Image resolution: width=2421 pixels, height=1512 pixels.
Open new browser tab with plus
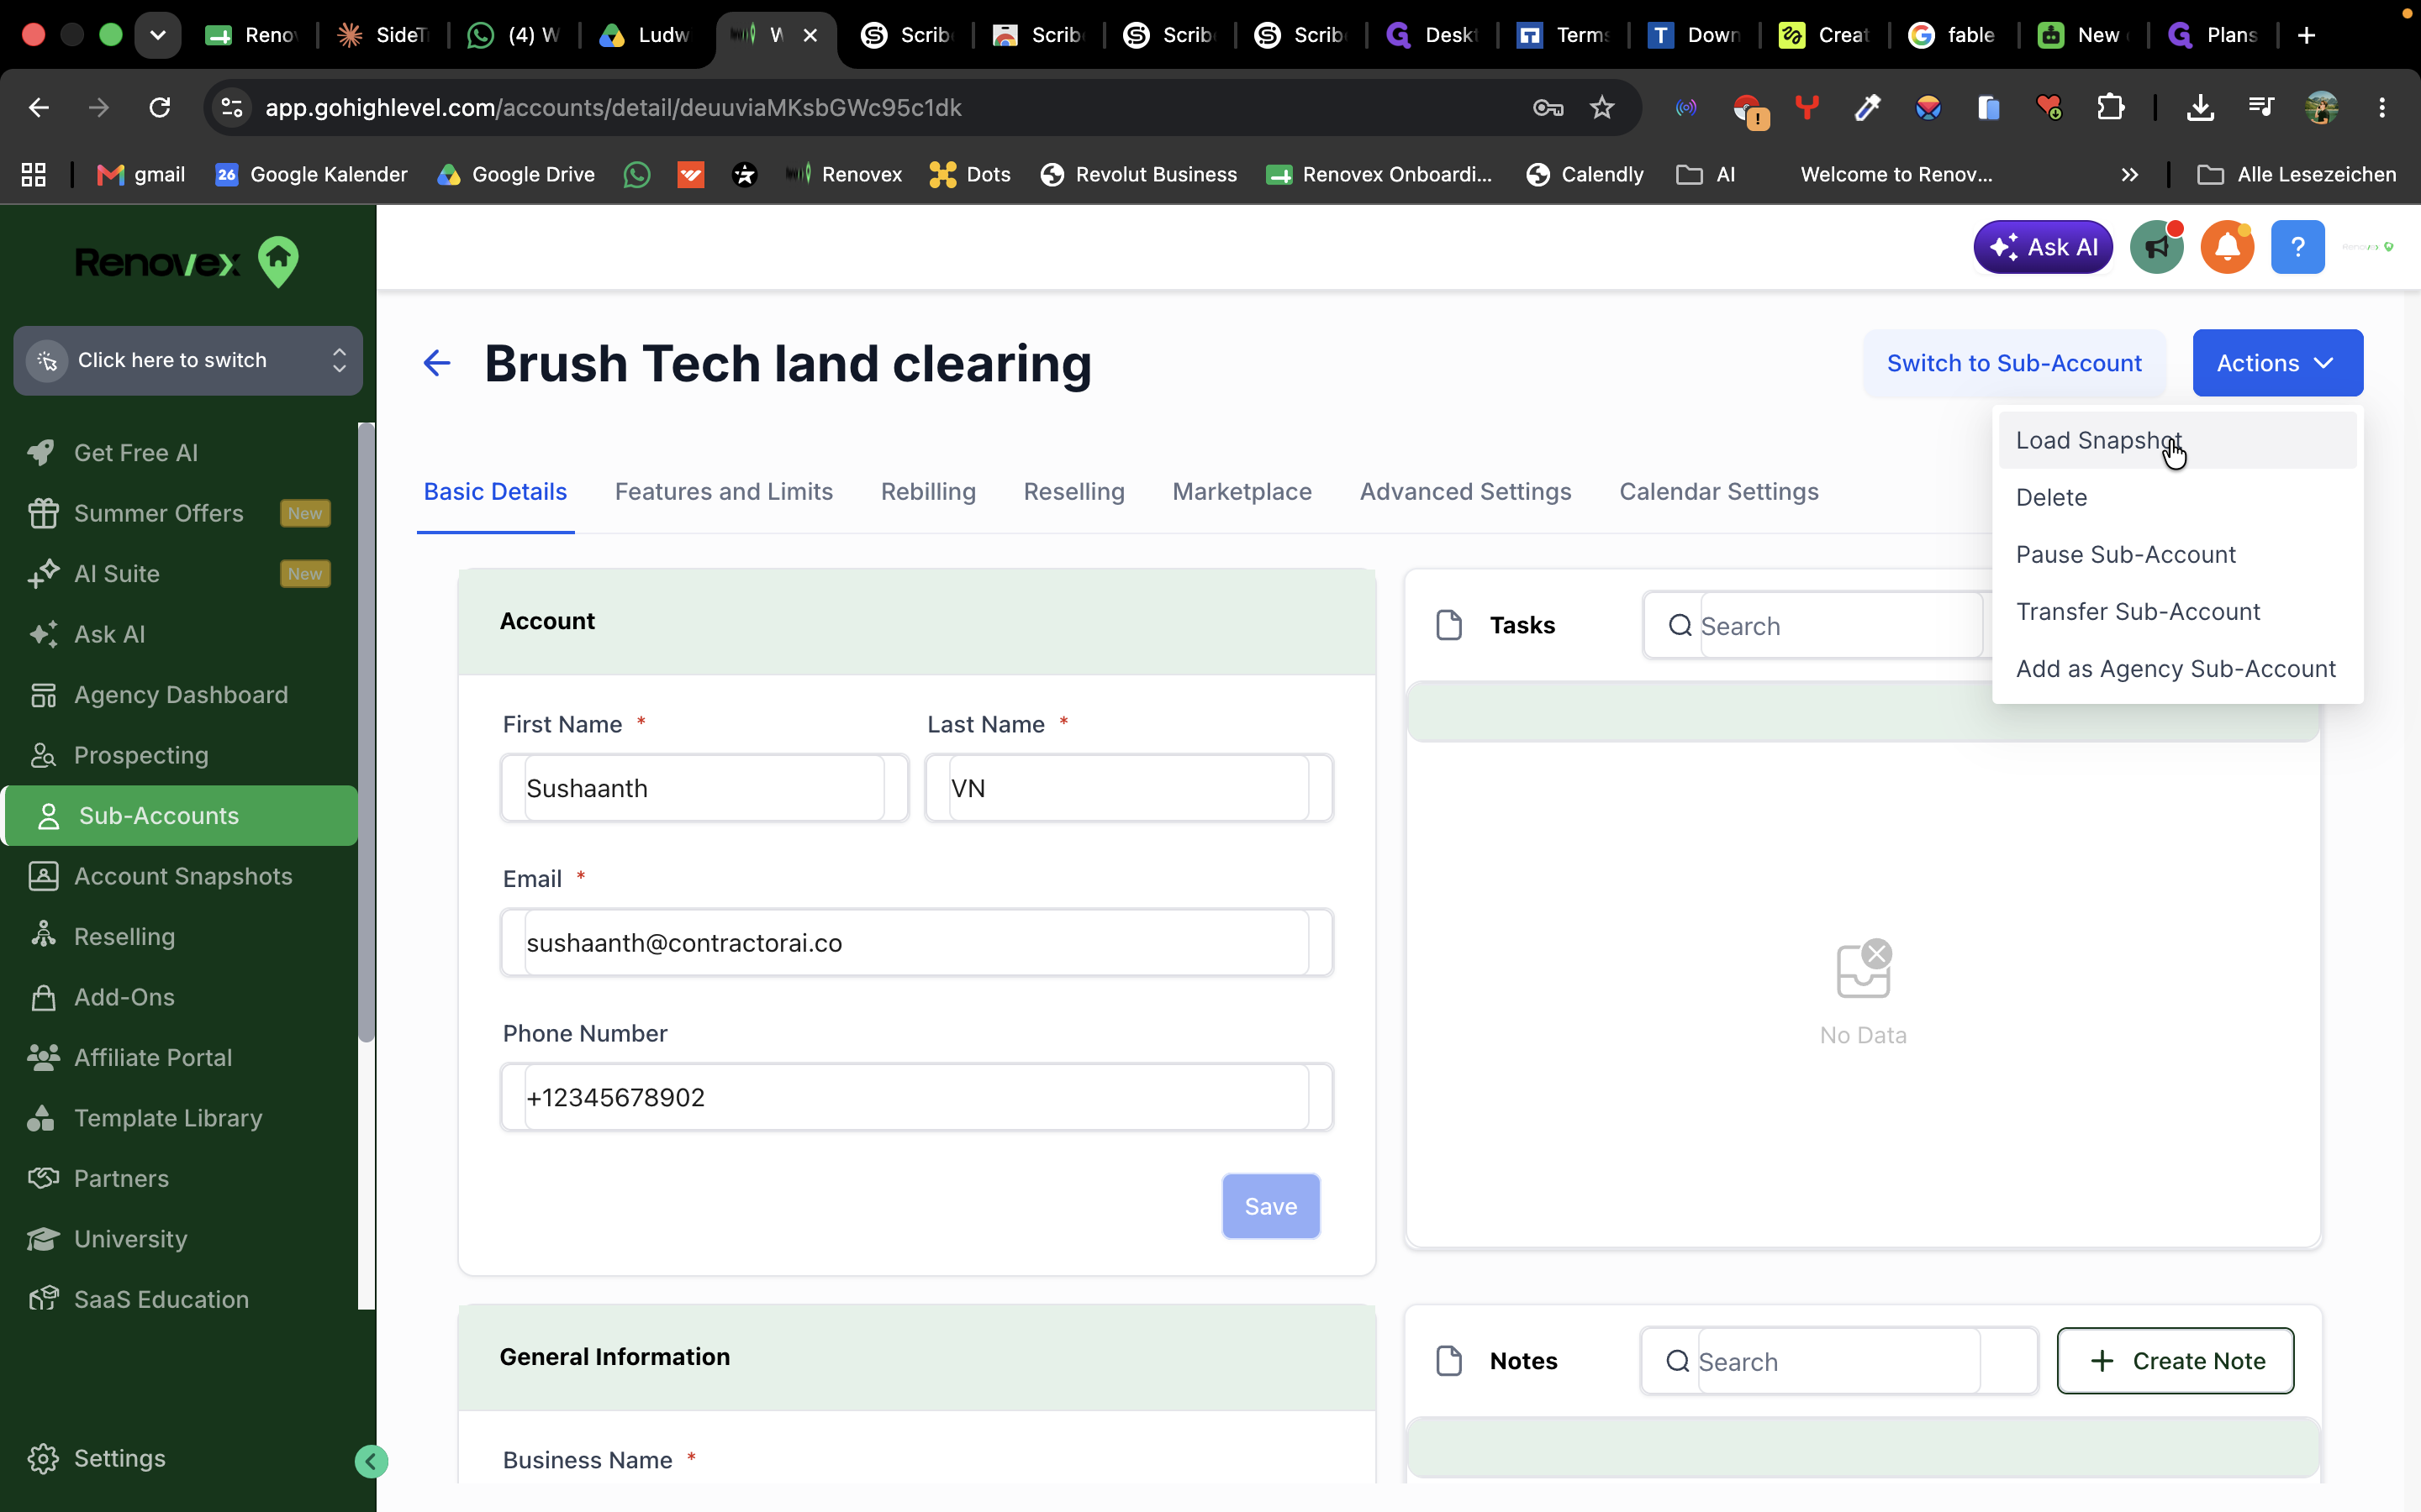coord(2307,35)
